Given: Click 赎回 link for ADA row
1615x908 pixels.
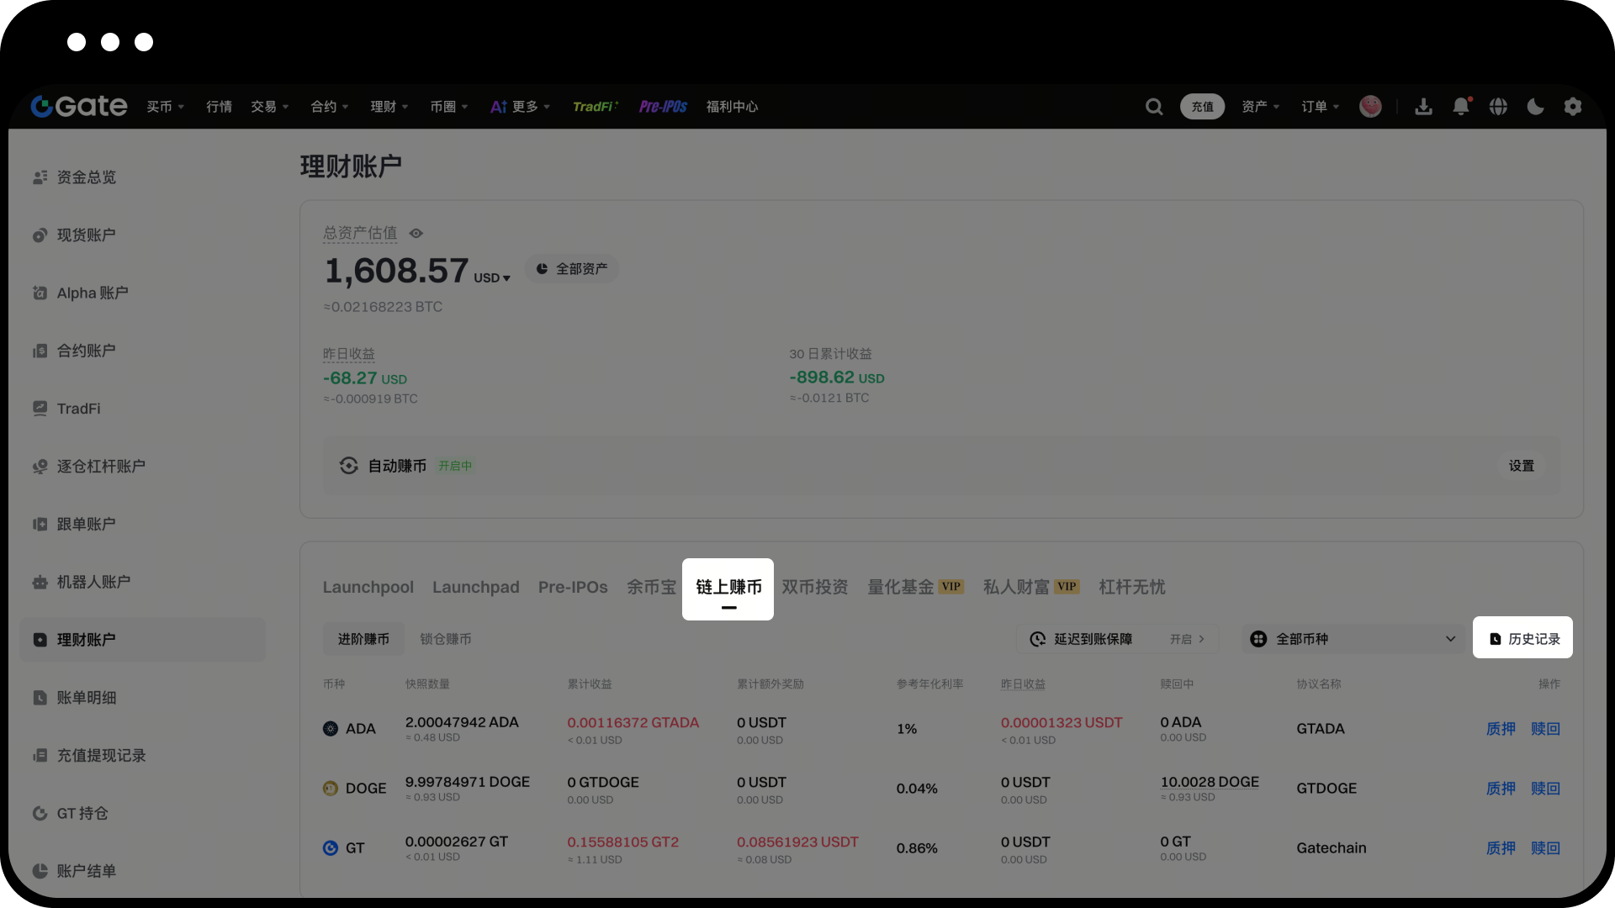Looking at the screenshot, I should (1545, 729).
